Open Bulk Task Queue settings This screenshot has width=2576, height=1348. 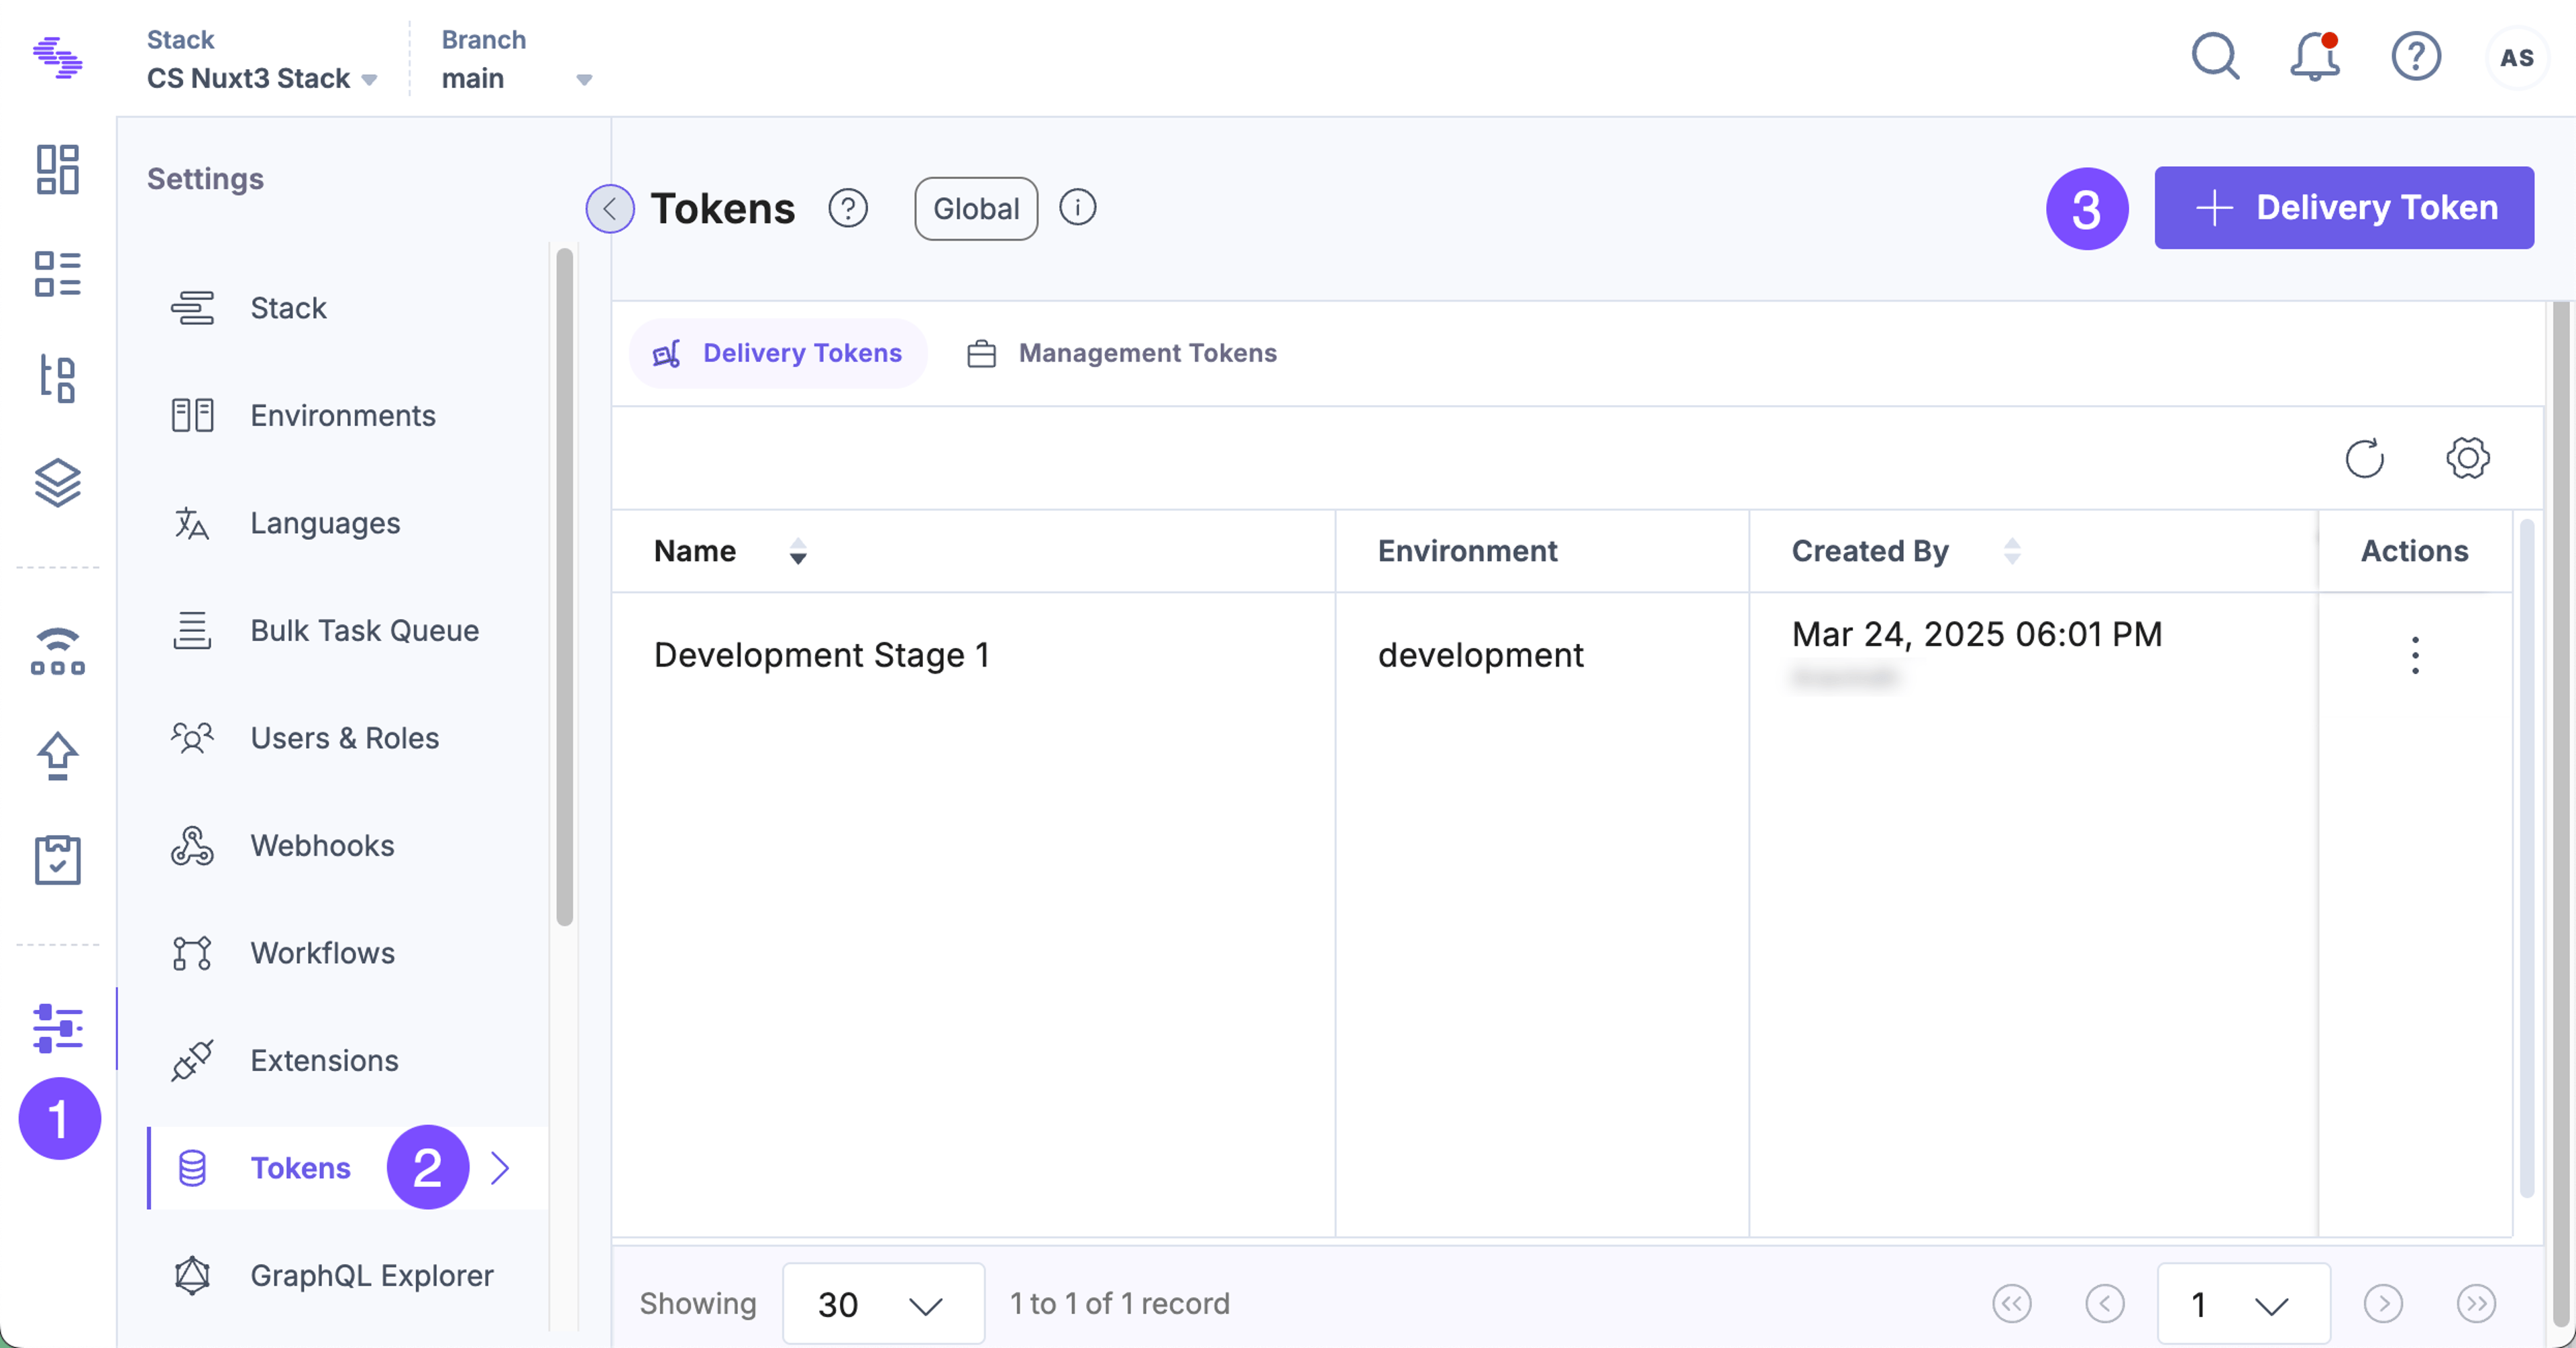[347, 631]
